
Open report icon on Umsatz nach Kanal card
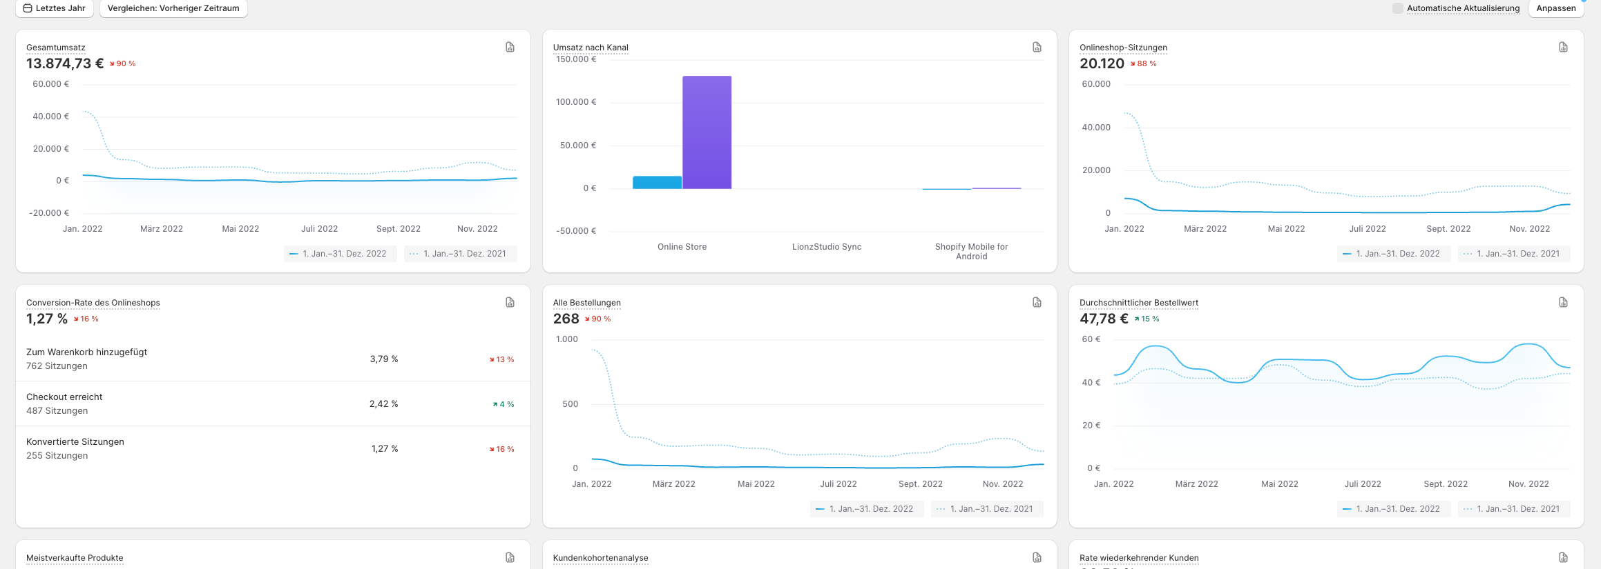(x=1037, y=47)
